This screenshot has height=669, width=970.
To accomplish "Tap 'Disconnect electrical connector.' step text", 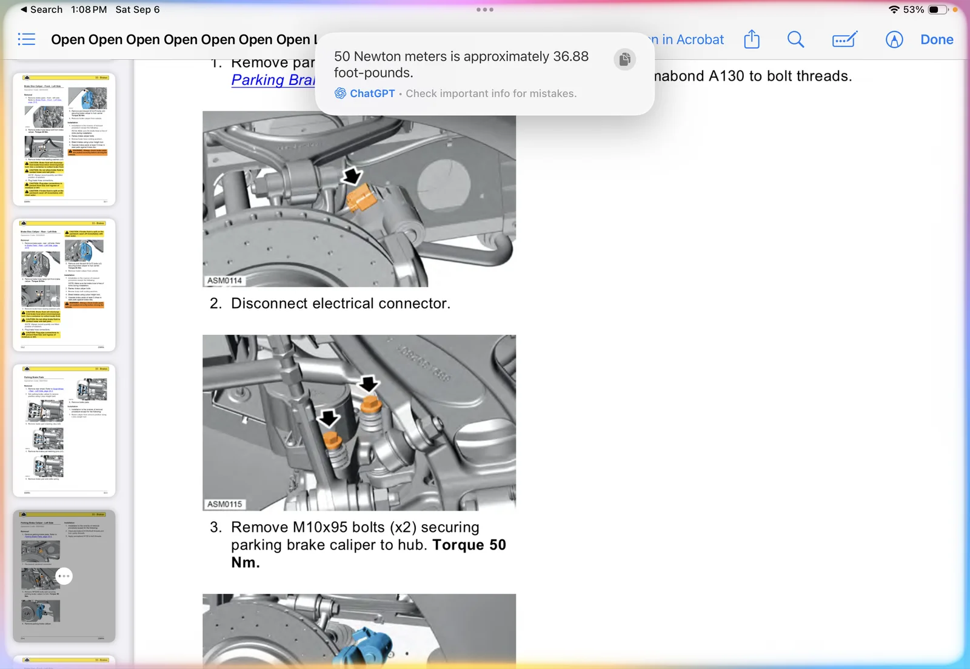I will click(x=341, y=303).
